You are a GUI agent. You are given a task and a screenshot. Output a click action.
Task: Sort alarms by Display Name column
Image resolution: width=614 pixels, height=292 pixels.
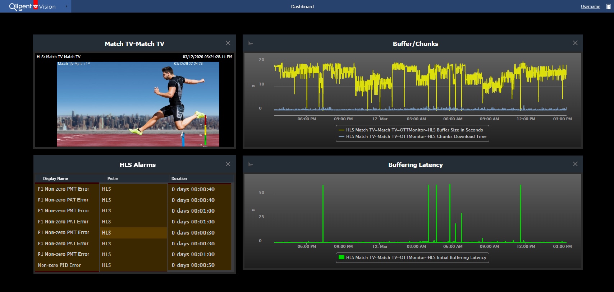[55, 179]
